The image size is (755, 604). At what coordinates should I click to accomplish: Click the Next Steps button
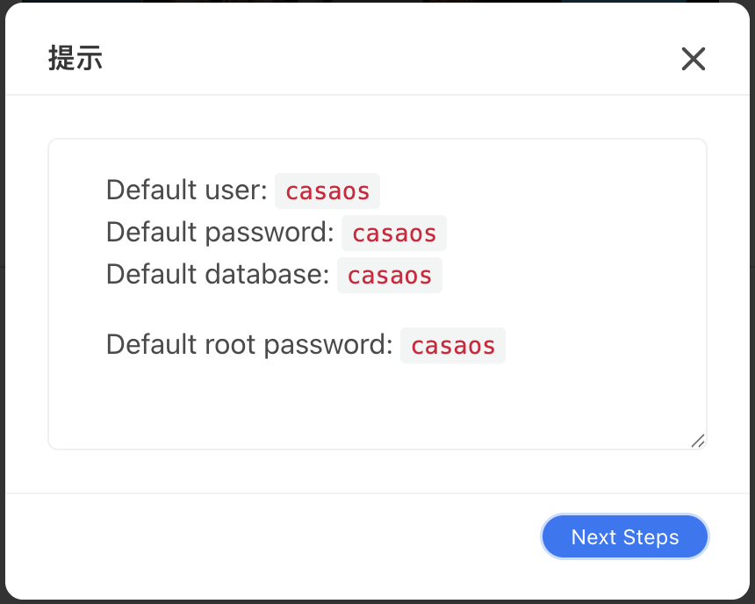(x=624, y=537)
